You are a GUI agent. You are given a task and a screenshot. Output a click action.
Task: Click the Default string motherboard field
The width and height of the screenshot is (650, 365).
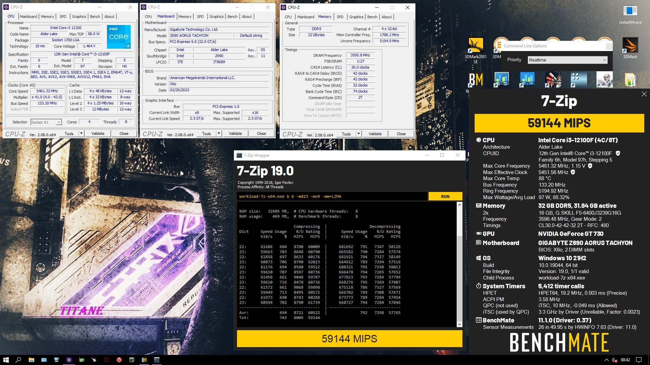coord(251,35)
